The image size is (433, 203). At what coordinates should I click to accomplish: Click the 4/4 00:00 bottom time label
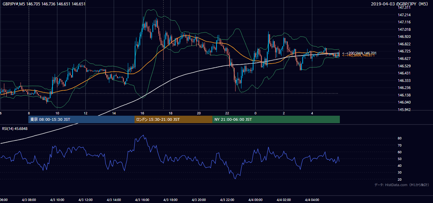click(255, 200)
